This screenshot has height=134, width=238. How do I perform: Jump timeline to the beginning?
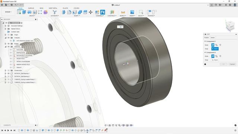[x=2, y=130]
